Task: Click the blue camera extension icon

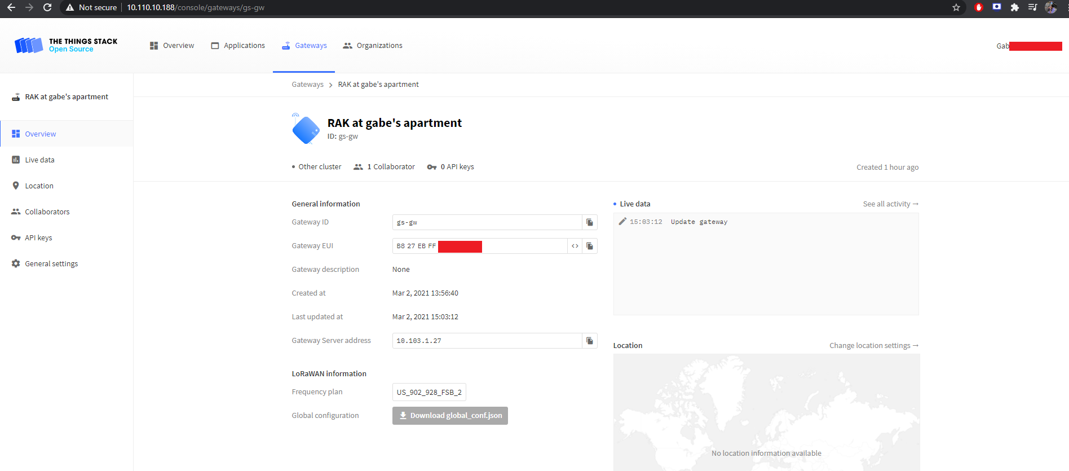Action: click(x=997, y=7)
